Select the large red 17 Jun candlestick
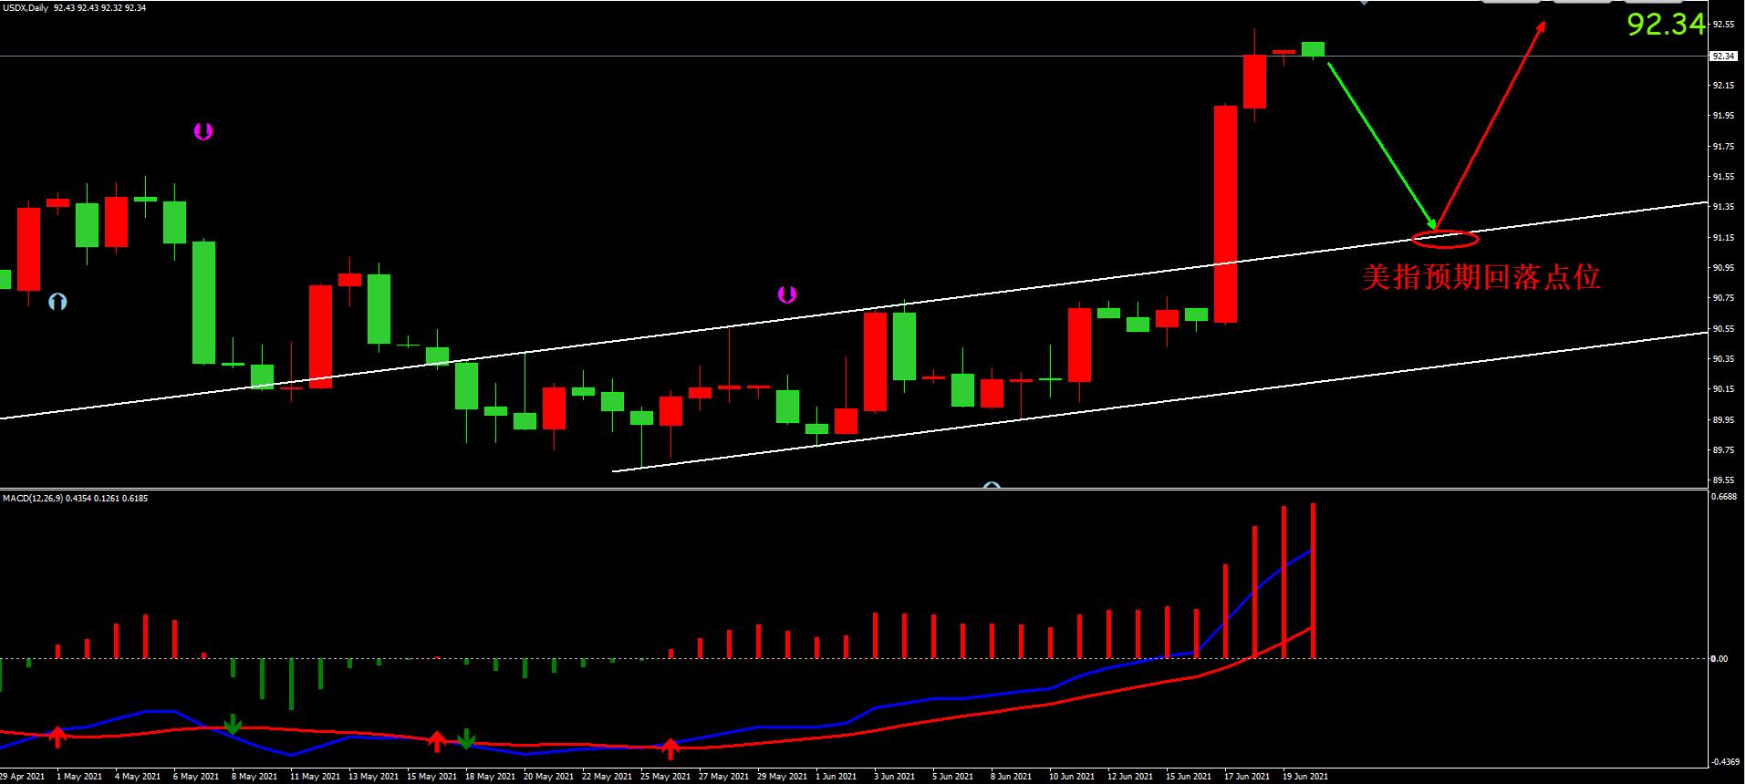1746x784 pixels. click(1225, 214)
